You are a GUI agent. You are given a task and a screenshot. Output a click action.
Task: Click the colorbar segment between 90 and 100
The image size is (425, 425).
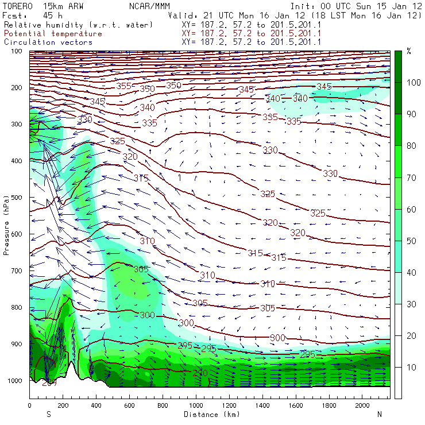tap(398, 98)
